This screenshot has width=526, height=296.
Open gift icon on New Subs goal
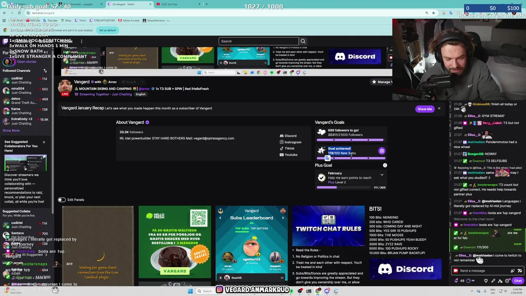(x=382, y=151)
